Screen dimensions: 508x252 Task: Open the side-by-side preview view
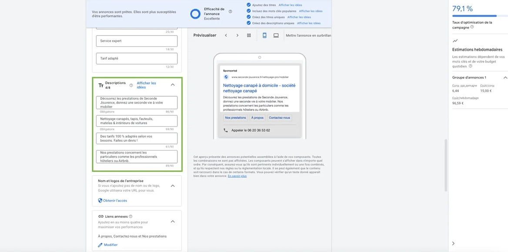click(x=249, y=35)
